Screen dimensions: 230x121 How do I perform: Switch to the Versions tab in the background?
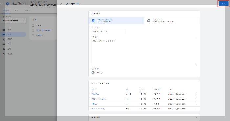[16, 11]
